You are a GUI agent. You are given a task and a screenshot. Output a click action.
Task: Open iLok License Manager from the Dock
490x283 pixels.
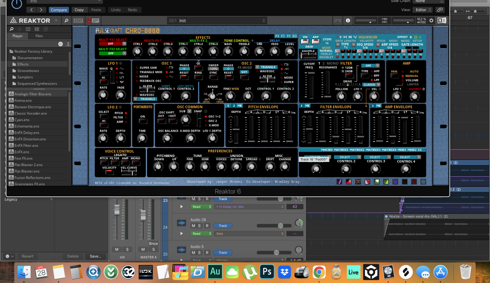[x=145, y=271]
